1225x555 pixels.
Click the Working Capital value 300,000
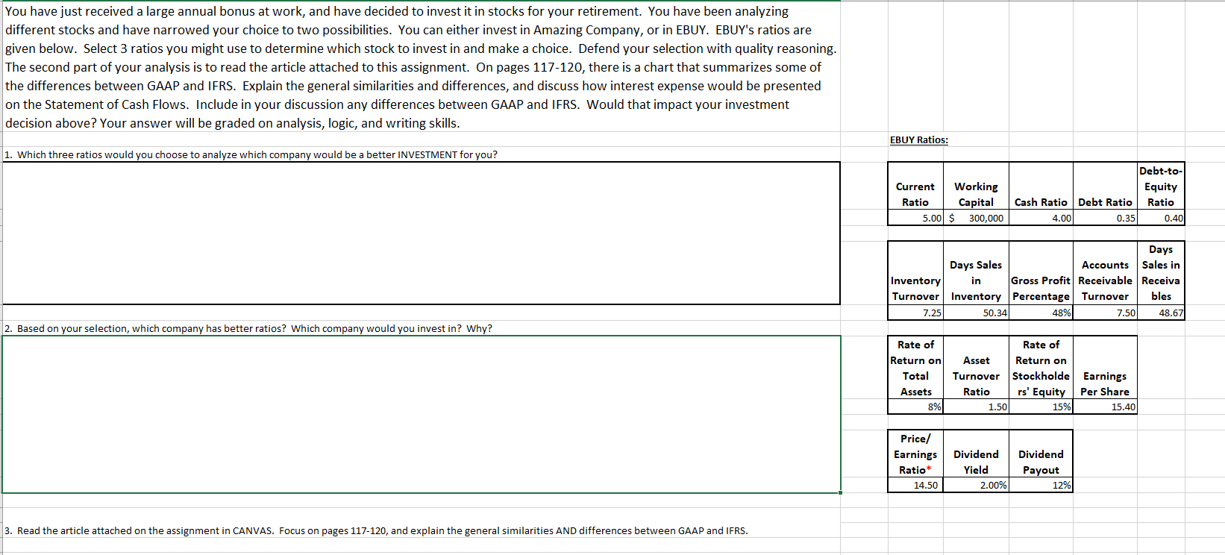pyautogui.click(x=976, y=218)
